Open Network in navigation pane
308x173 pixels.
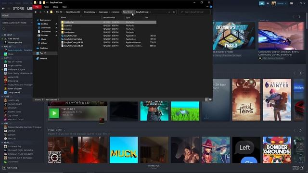[43, 59]
